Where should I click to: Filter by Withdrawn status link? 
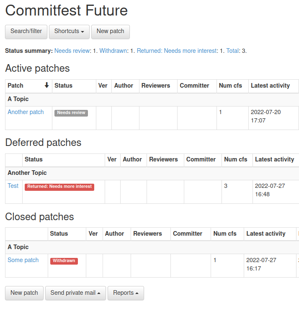[x=113, y=51]
